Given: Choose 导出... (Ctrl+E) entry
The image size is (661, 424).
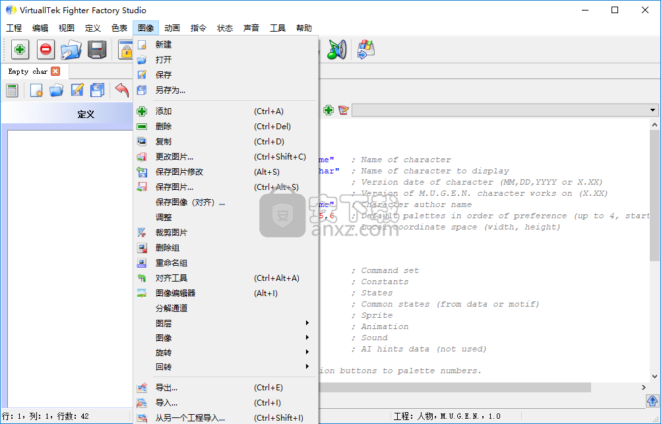Looking at the screenshot, I should coord(226,388).
